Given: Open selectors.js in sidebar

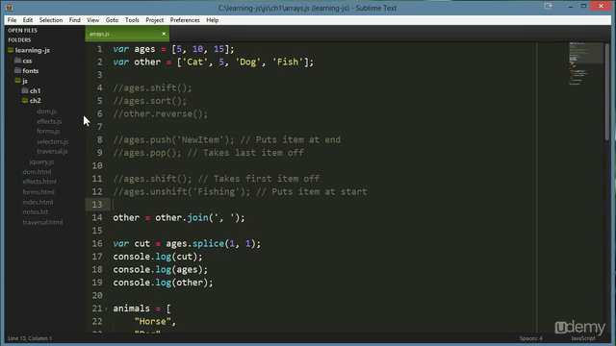Looking at the screenshot, I should tap(53, 141).
